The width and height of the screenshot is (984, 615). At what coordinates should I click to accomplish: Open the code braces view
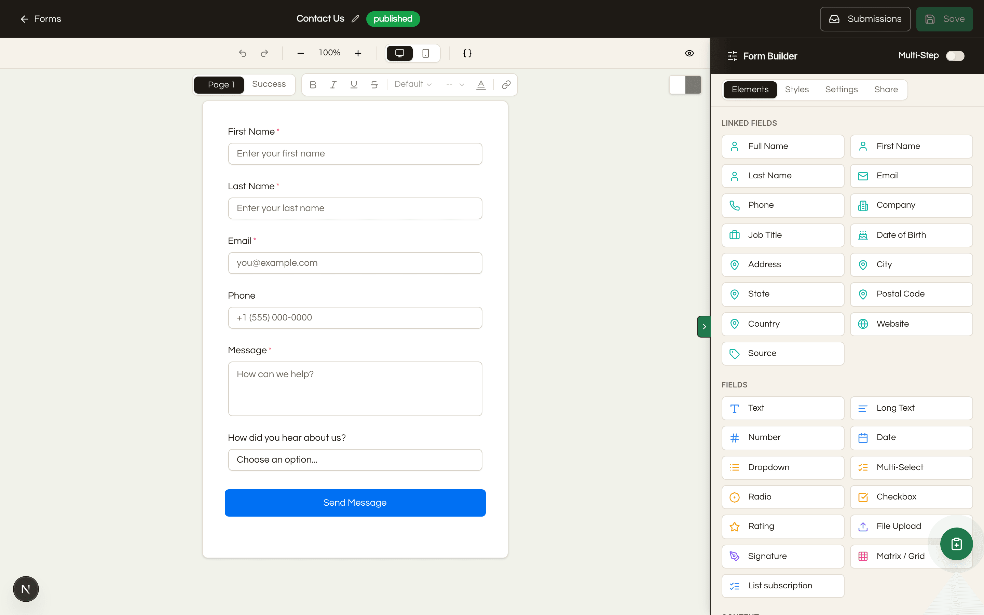[468, 53]
